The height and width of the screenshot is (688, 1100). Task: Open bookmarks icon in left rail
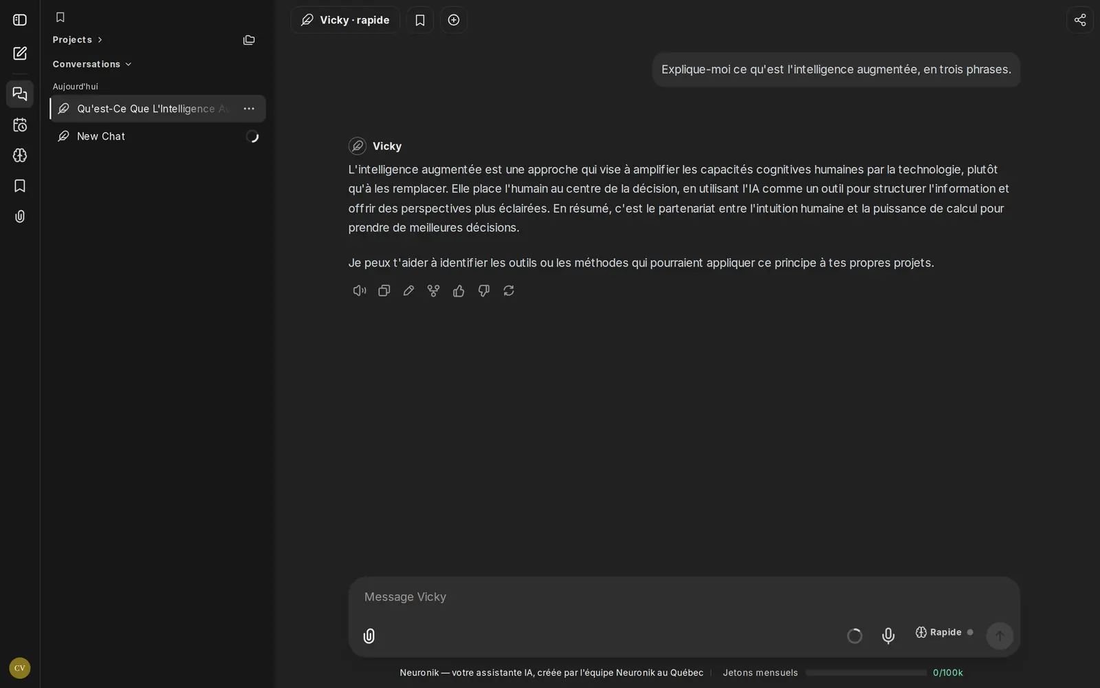20,186
